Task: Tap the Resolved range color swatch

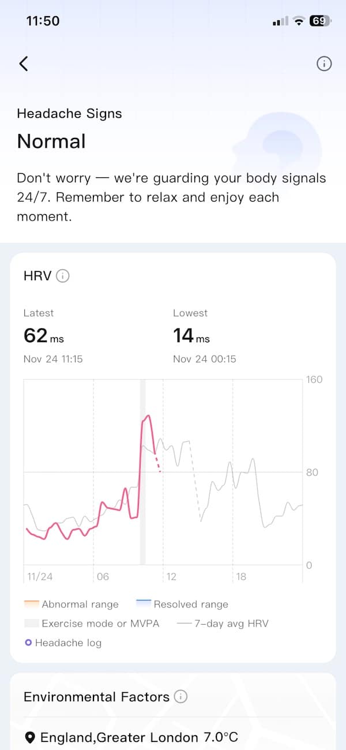Action: pos(143,603)
